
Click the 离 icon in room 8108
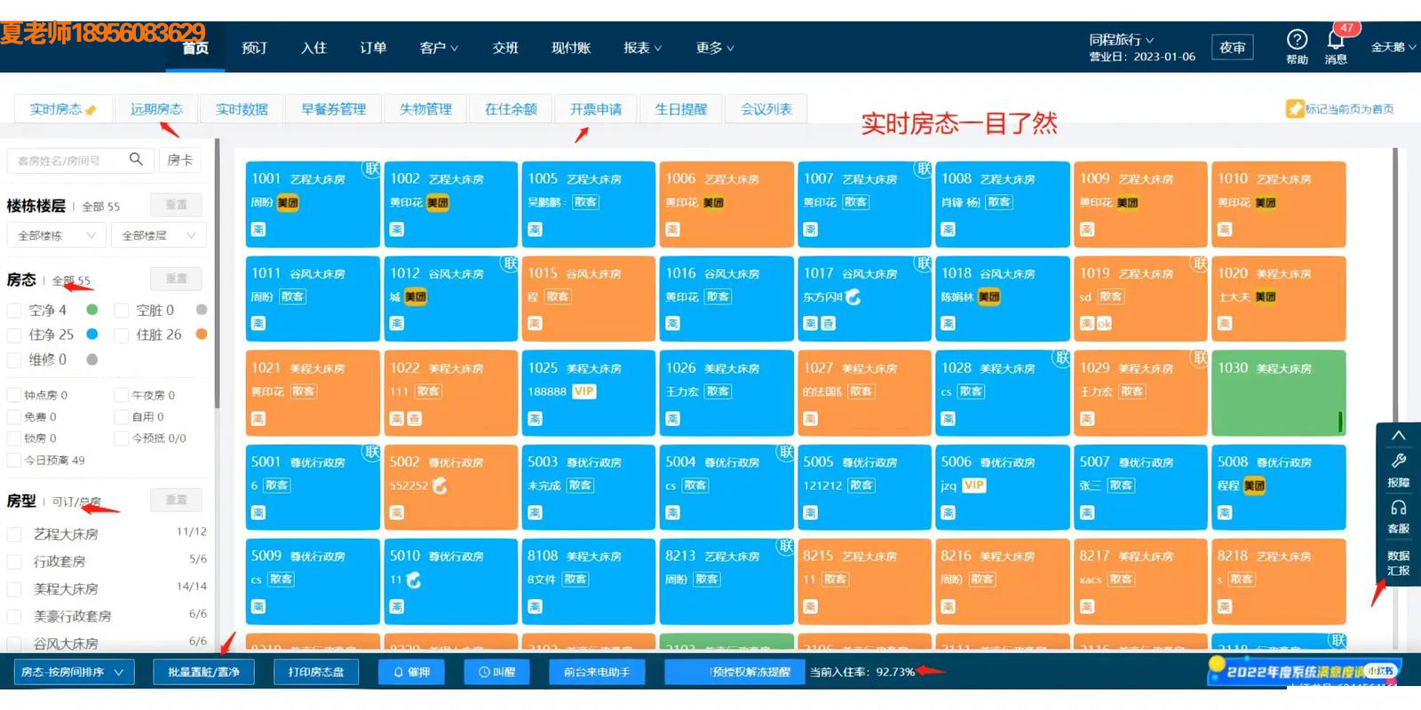[x=535, y=606]
